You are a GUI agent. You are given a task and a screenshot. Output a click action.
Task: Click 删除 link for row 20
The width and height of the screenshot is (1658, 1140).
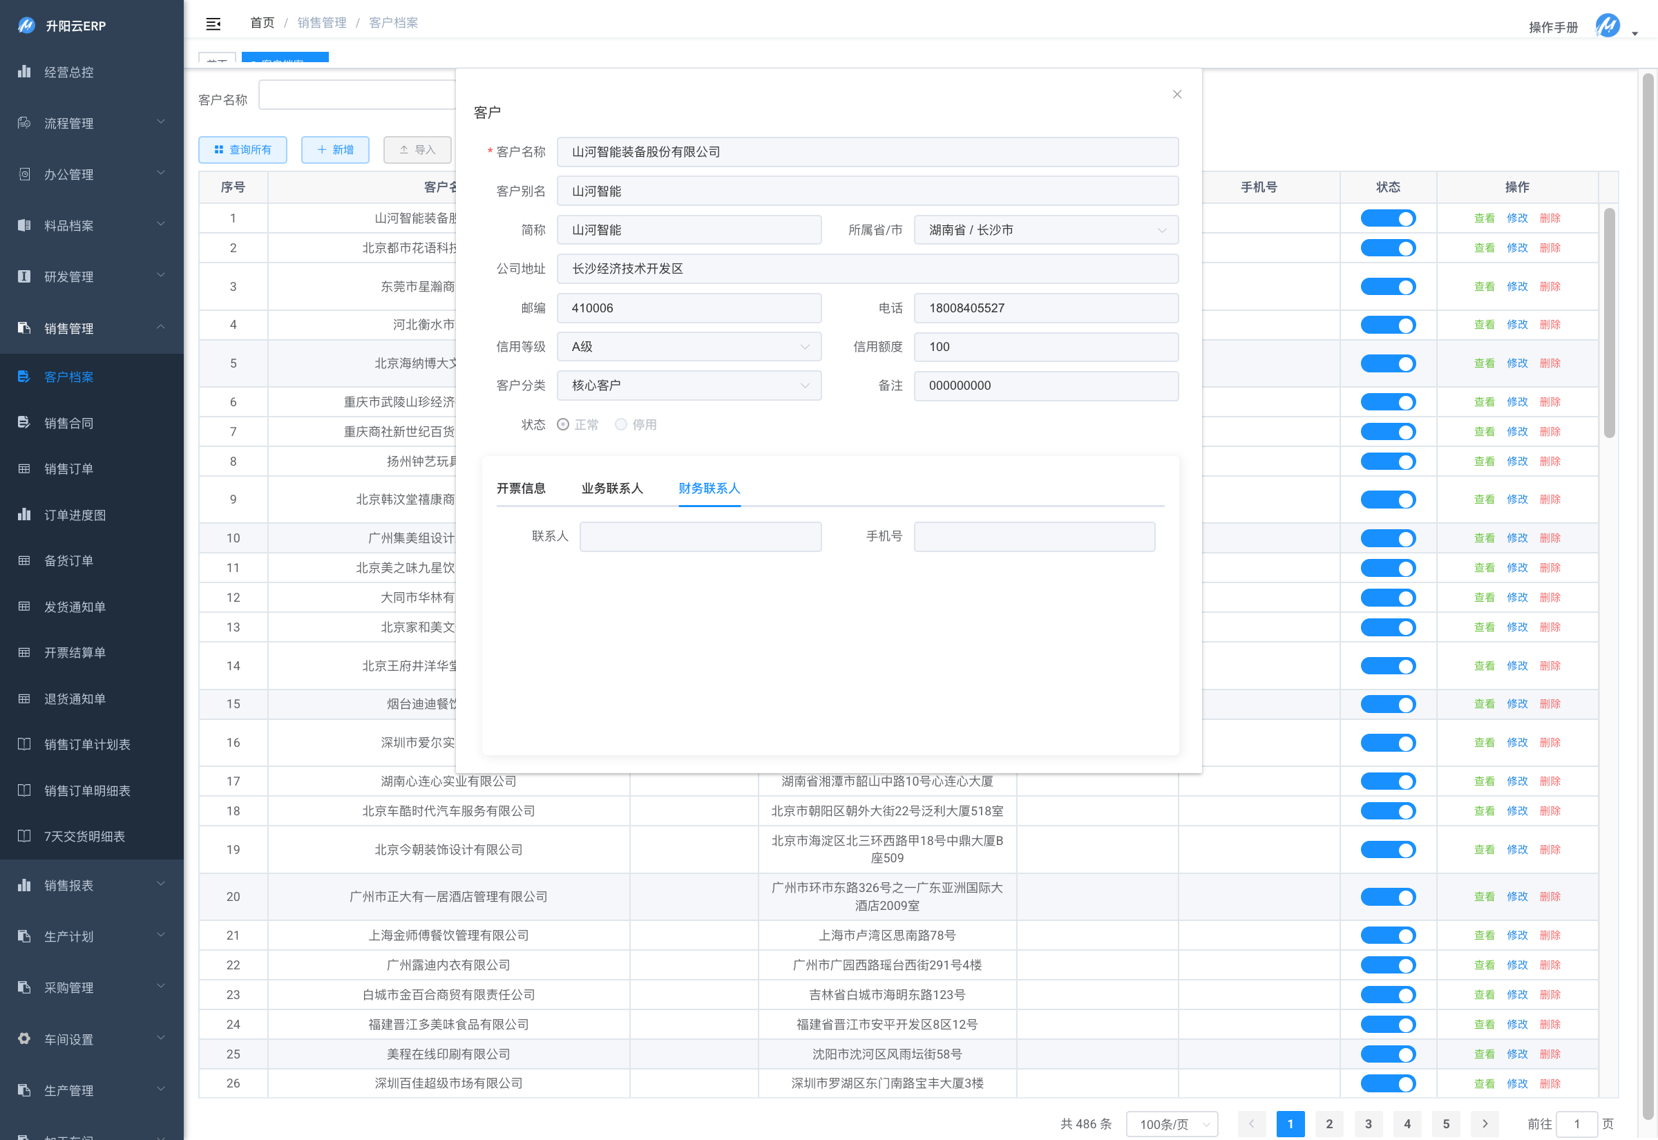point(1550,897)
